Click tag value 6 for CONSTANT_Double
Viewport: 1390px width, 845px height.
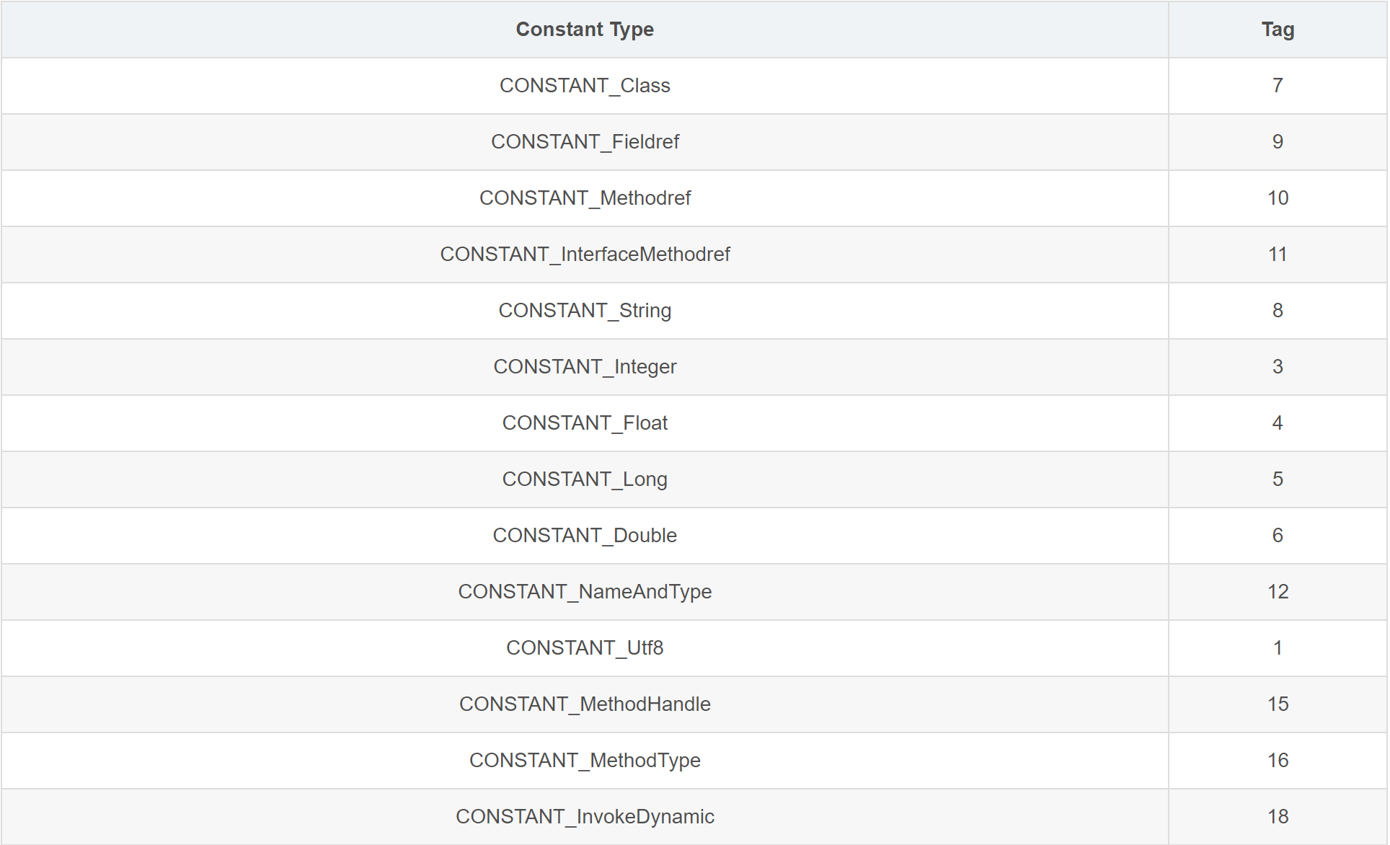click(x=1278, y=536)
